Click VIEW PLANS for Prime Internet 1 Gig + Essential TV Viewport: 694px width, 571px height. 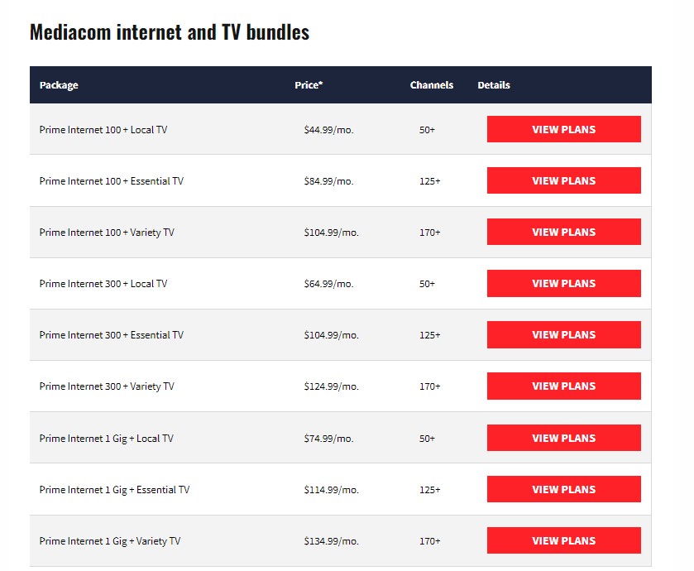[563, 489]
